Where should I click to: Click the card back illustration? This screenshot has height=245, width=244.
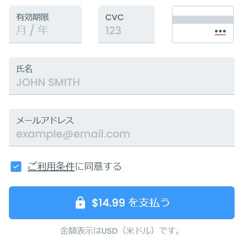click(x=203, y=24)
